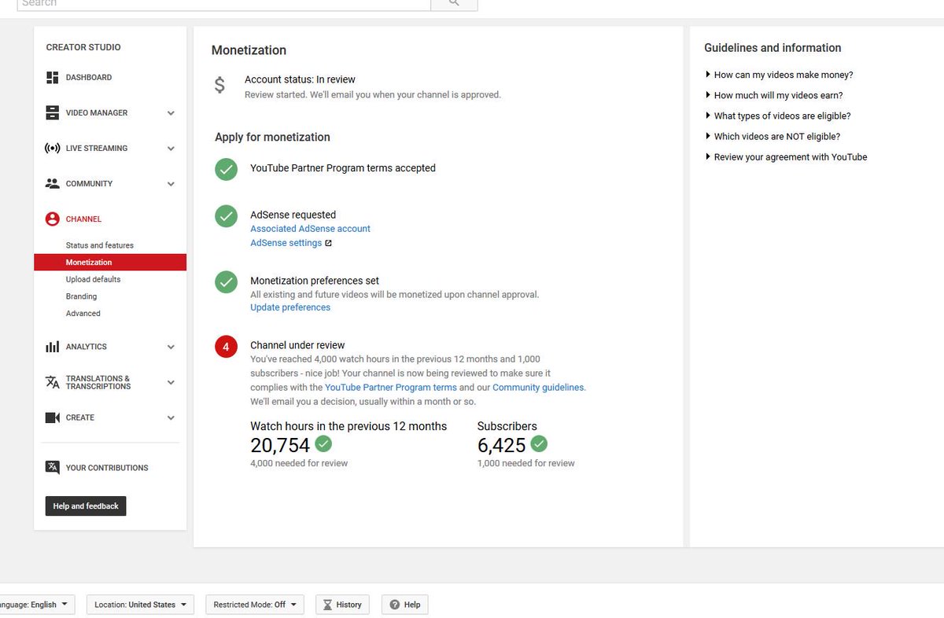Click hourglass icon on History button
Screen dimensions: 944x618
(x=327, y=605)
